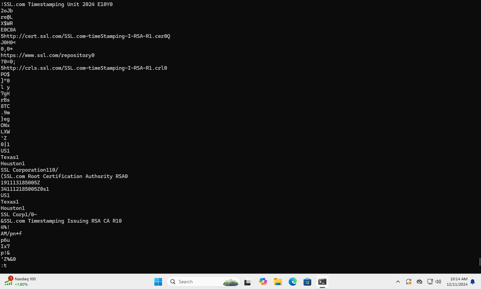The width and height of the screenshot is (481, 289).
Task: Open the Windows Start menu
Action: [158, 282]
